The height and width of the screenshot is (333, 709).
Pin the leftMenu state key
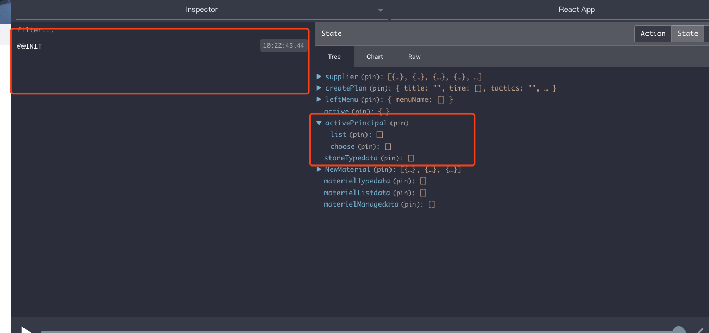(372, 100)
